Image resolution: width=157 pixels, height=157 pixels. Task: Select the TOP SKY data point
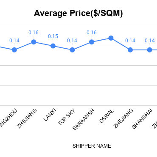[72, 50]
